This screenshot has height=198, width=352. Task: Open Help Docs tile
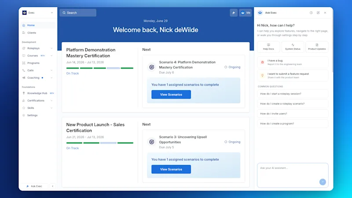click(268, 47)
